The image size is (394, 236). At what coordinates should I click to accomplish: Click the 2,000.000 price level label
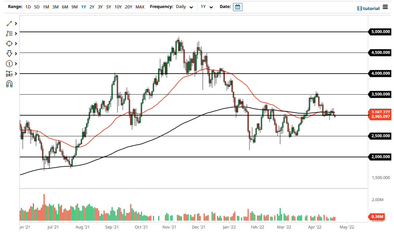click(379, 157)
